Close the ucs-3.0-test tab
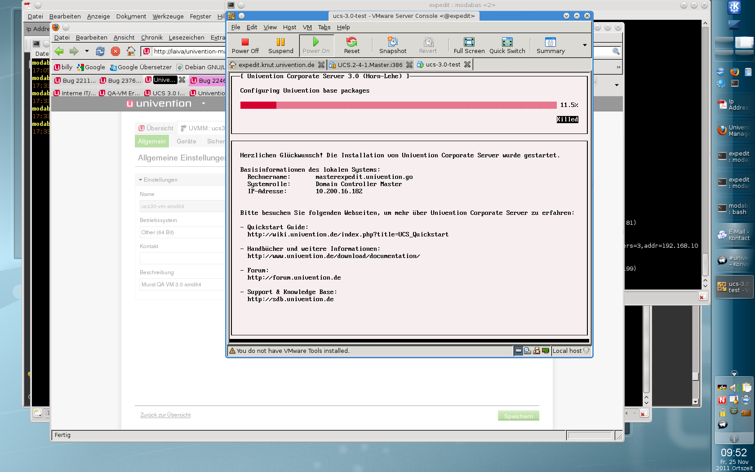The width and height of the screenshot is (755, 472). pos(467,65)
